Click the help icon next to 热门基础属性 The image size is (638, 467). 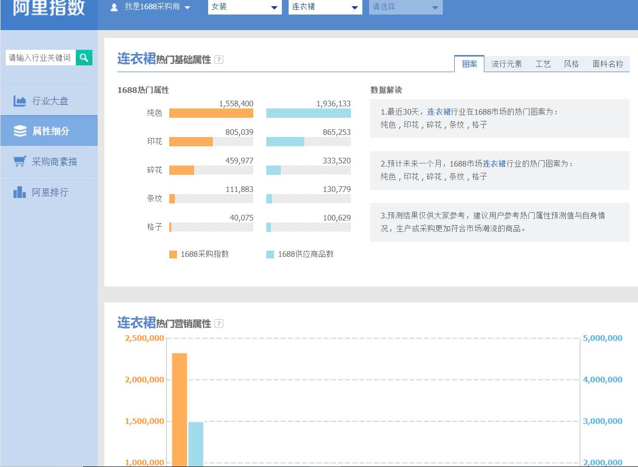tap(219, 60)
